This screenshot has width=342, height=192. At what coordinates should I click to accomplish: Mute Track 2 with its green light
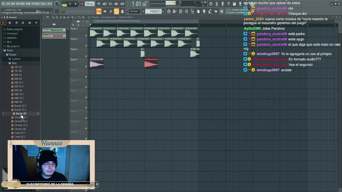coord(86,46)
